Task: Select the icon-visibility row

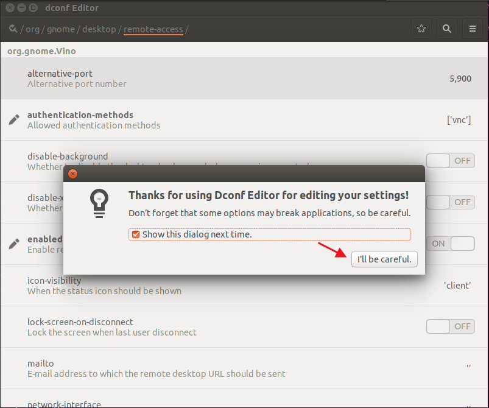Action: pyautogui.click(x=244, y=286)
